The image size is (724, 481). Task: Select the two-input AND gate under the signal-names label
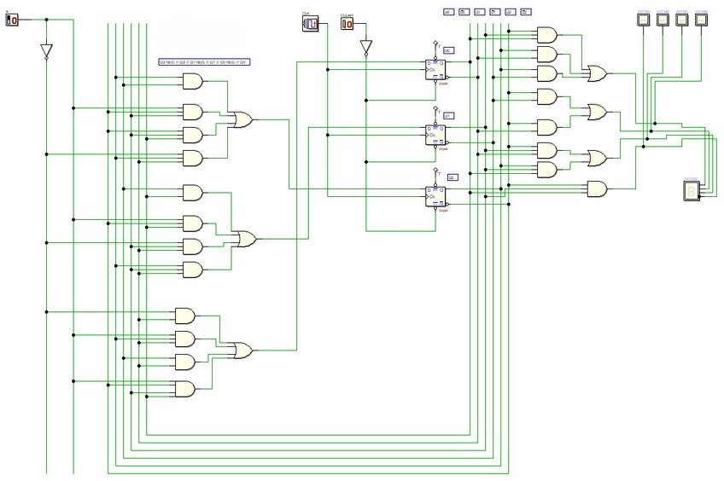click(193, 82)
